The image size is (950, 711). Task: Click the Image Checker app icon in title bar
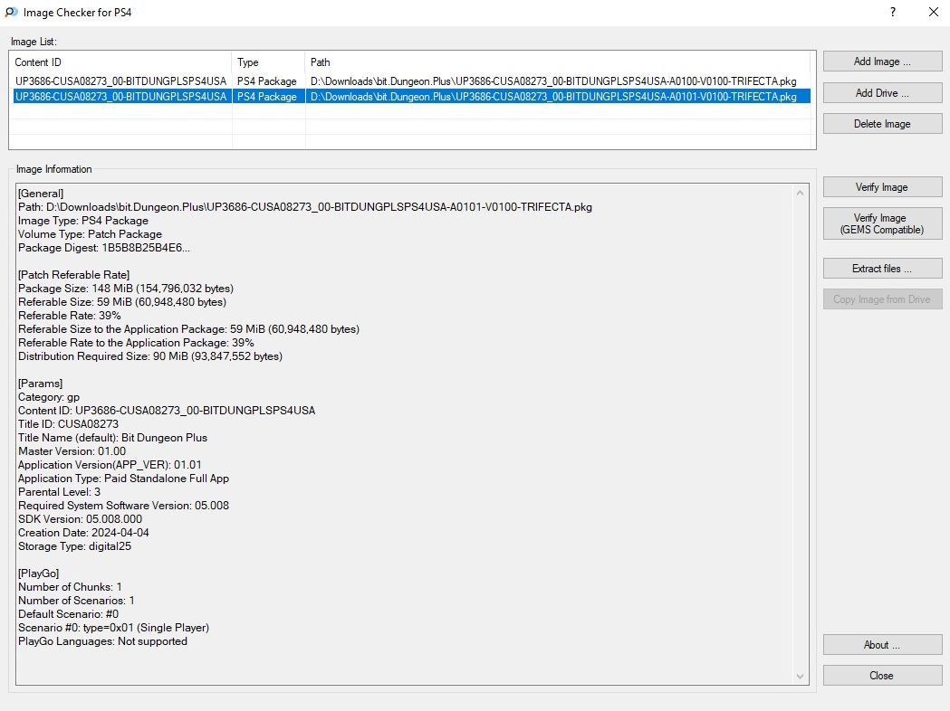[11, 12]
